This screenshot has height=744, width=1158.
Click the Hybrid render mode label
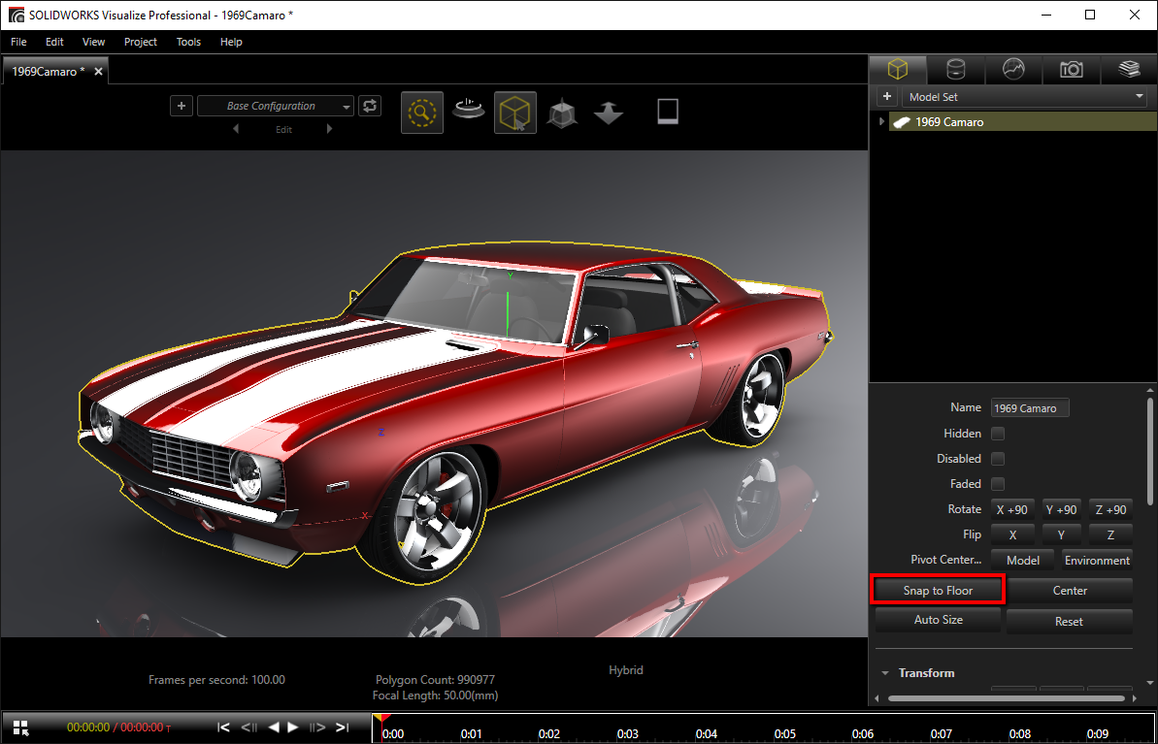(x=625, y=670)
